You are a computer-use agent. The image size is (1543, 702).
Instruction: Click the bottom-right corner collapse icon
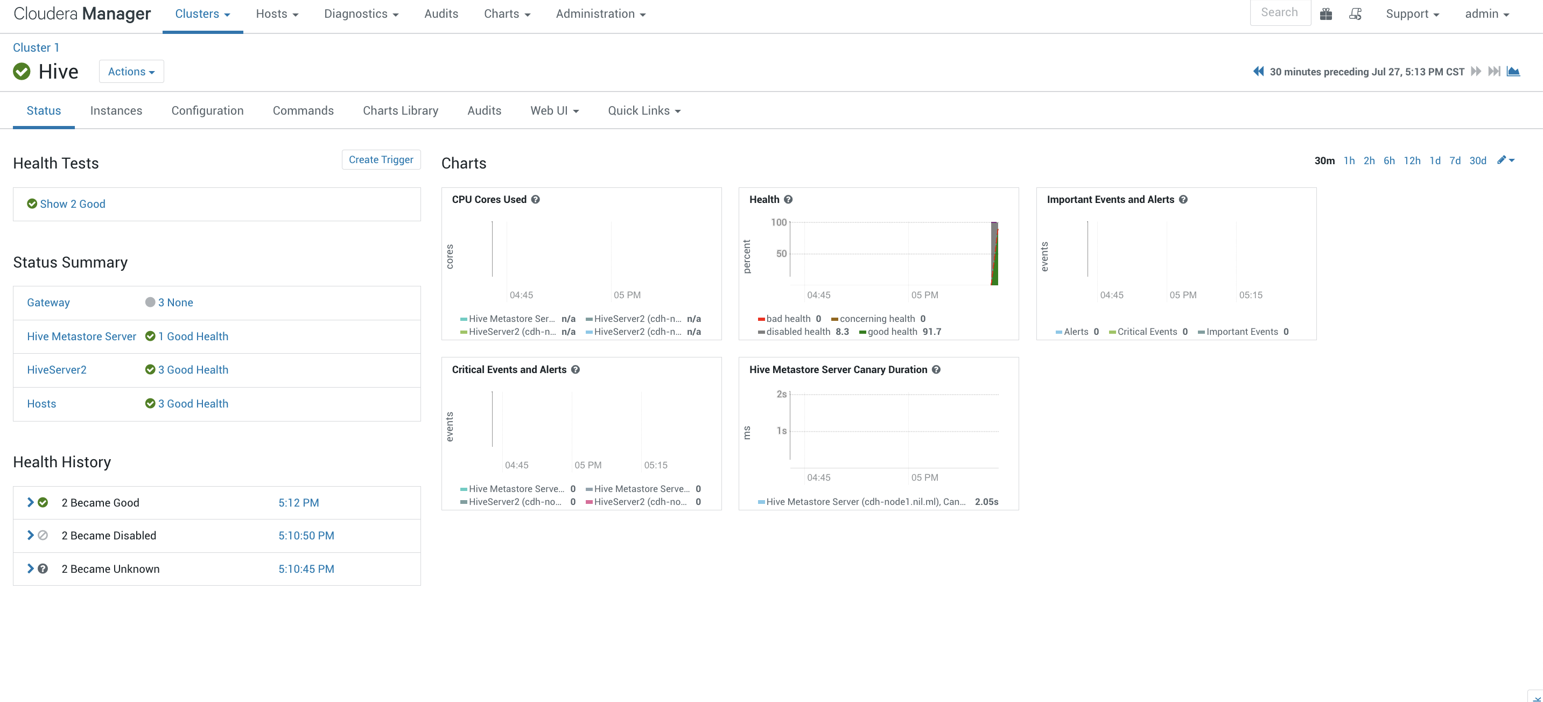pyautogui.click(x=1536, y=697)
